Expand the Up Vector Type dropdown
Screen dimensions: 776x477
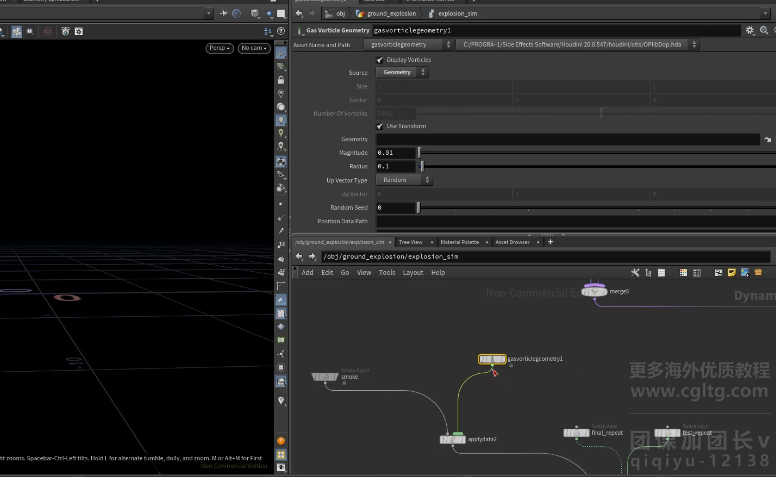coord(404,180)
